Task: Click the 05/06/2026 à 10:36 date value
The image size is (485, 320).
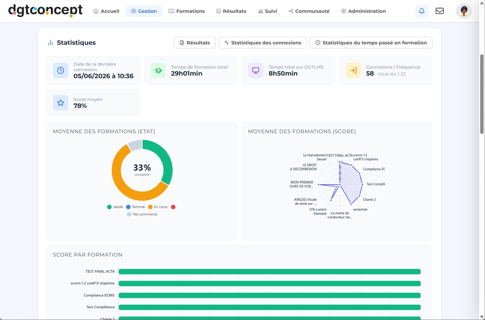Action: pyautogui.click(x=104, y=76)
